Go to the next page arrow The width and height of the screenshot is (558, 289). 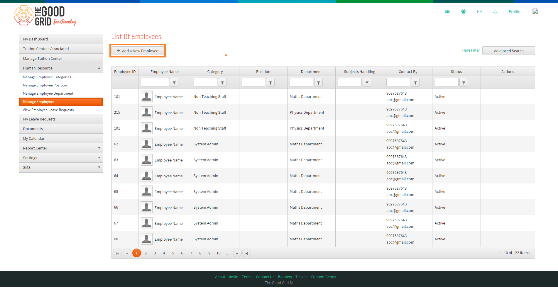[x=237, y=253]
